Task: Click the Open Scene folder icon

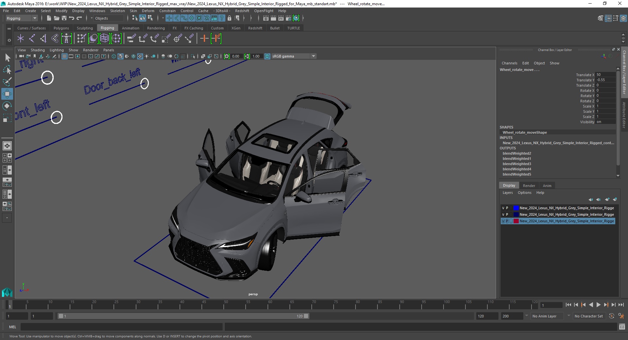Action: tap(56, 18)
